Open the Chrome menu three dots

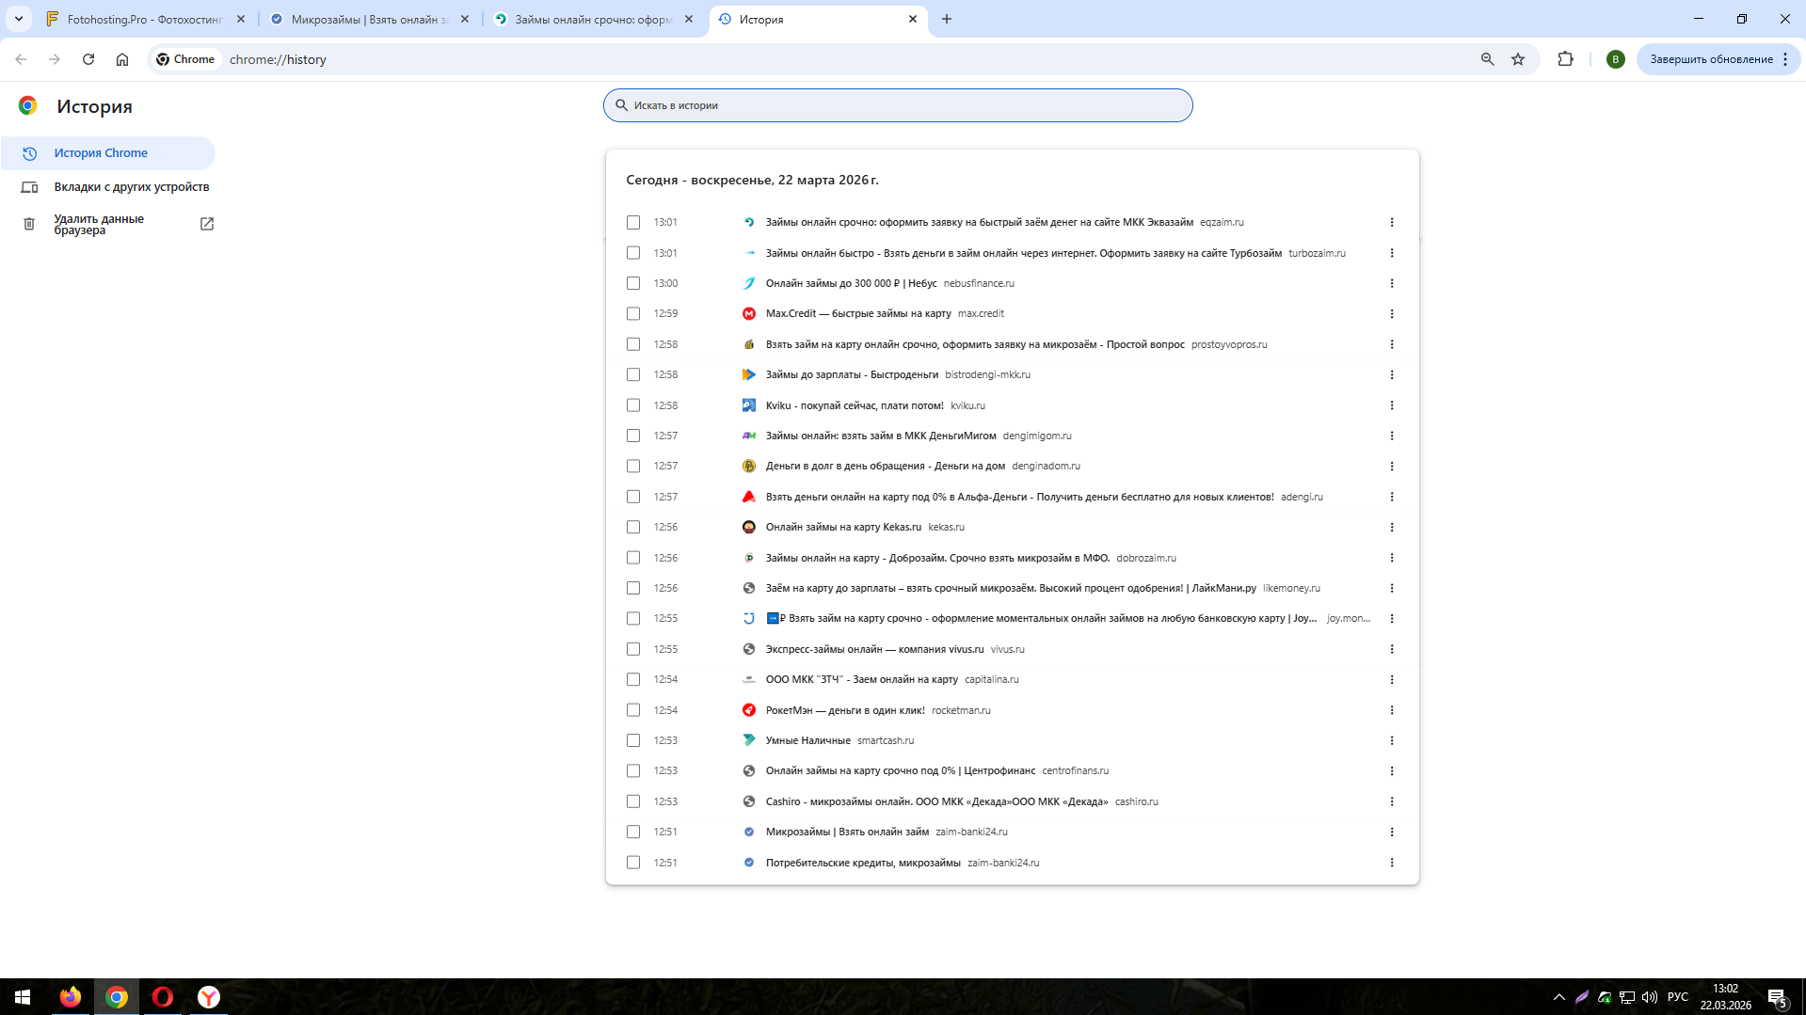point(1785,59)
